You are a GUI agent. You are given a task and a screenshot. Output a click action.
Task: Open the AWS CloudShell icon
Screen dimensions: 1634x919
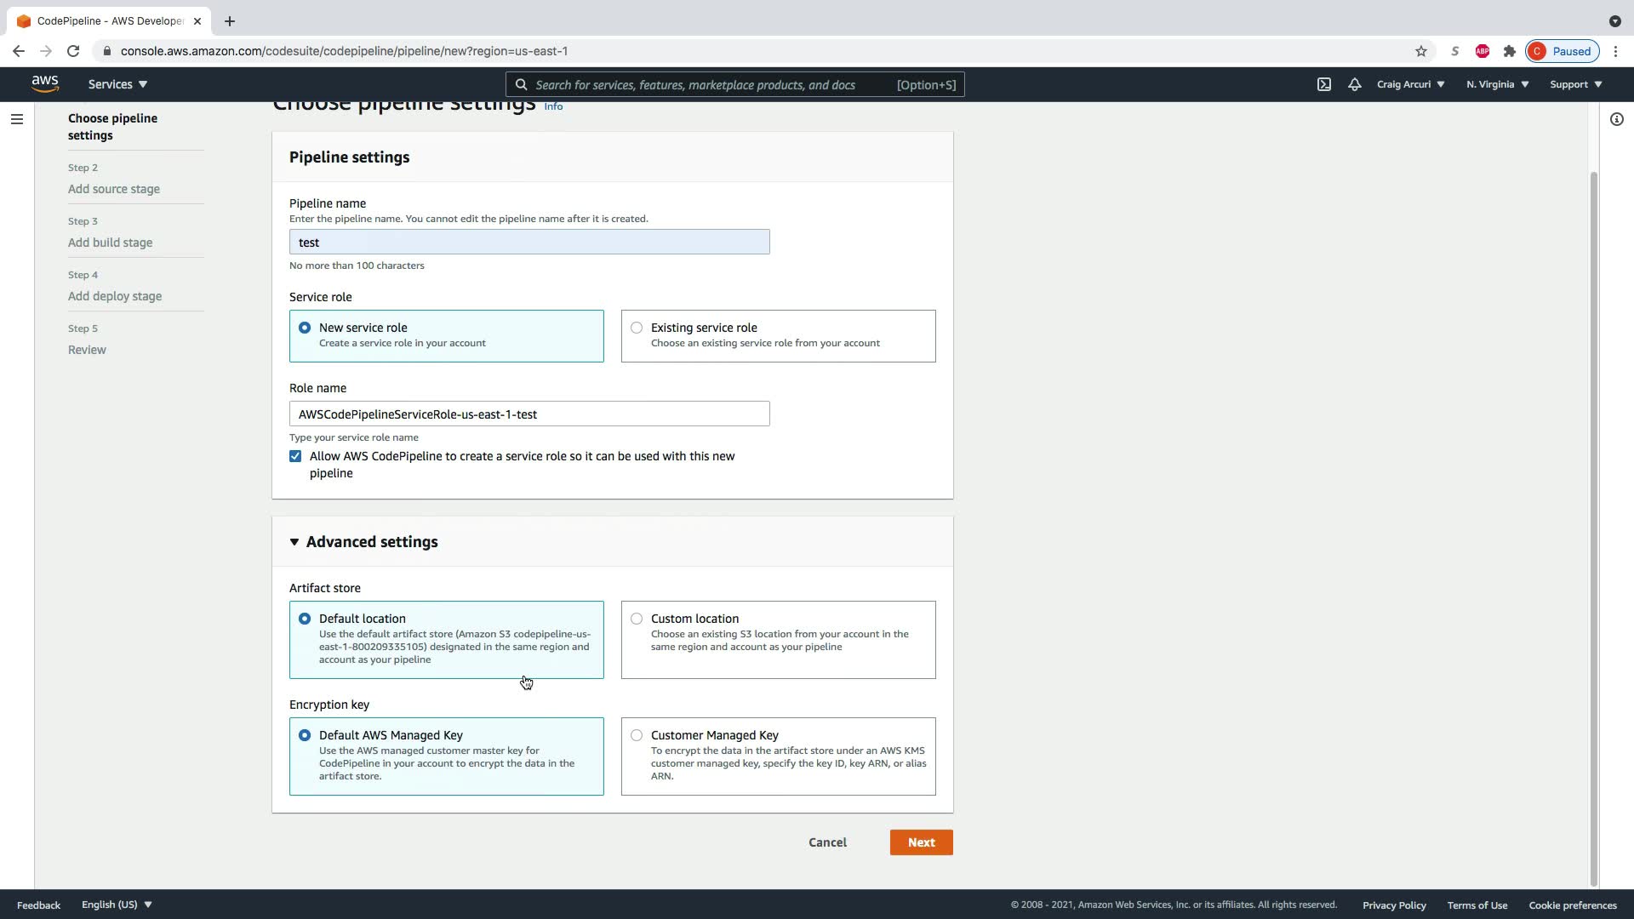[1324, 84]
